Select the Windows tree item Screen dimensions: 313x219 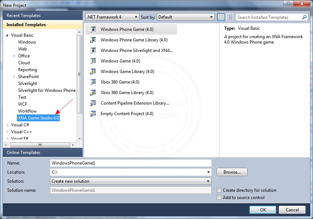27,42
